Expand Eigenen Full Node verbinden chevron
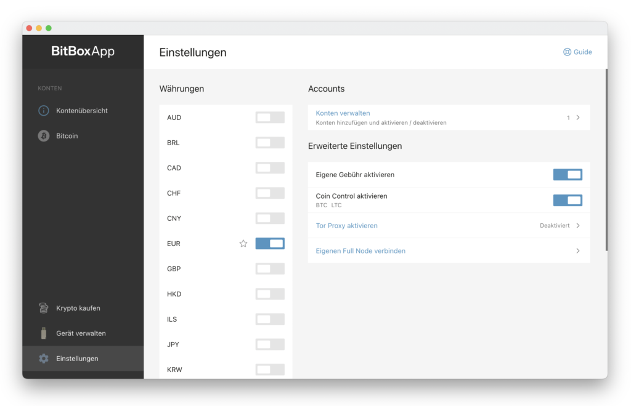 click(x=578, y=251)
